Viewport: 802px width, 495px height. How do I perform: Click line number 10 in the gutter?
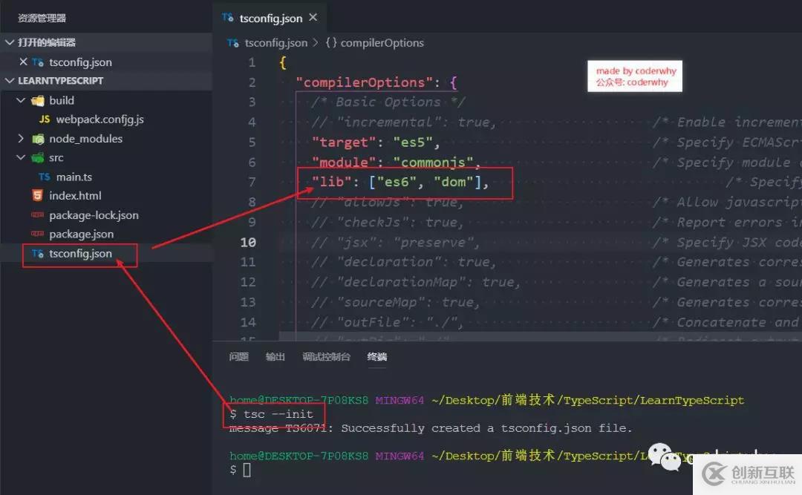248,243
